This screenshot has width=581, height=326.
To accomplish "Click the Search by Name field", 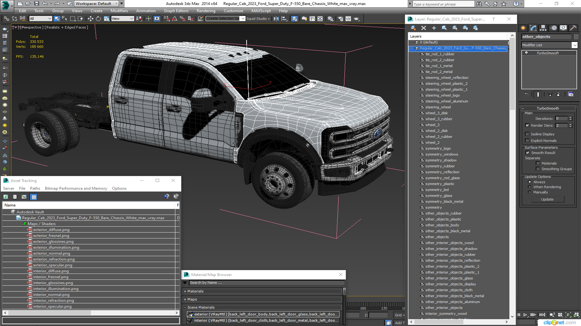I will click(x=266, y=283).
